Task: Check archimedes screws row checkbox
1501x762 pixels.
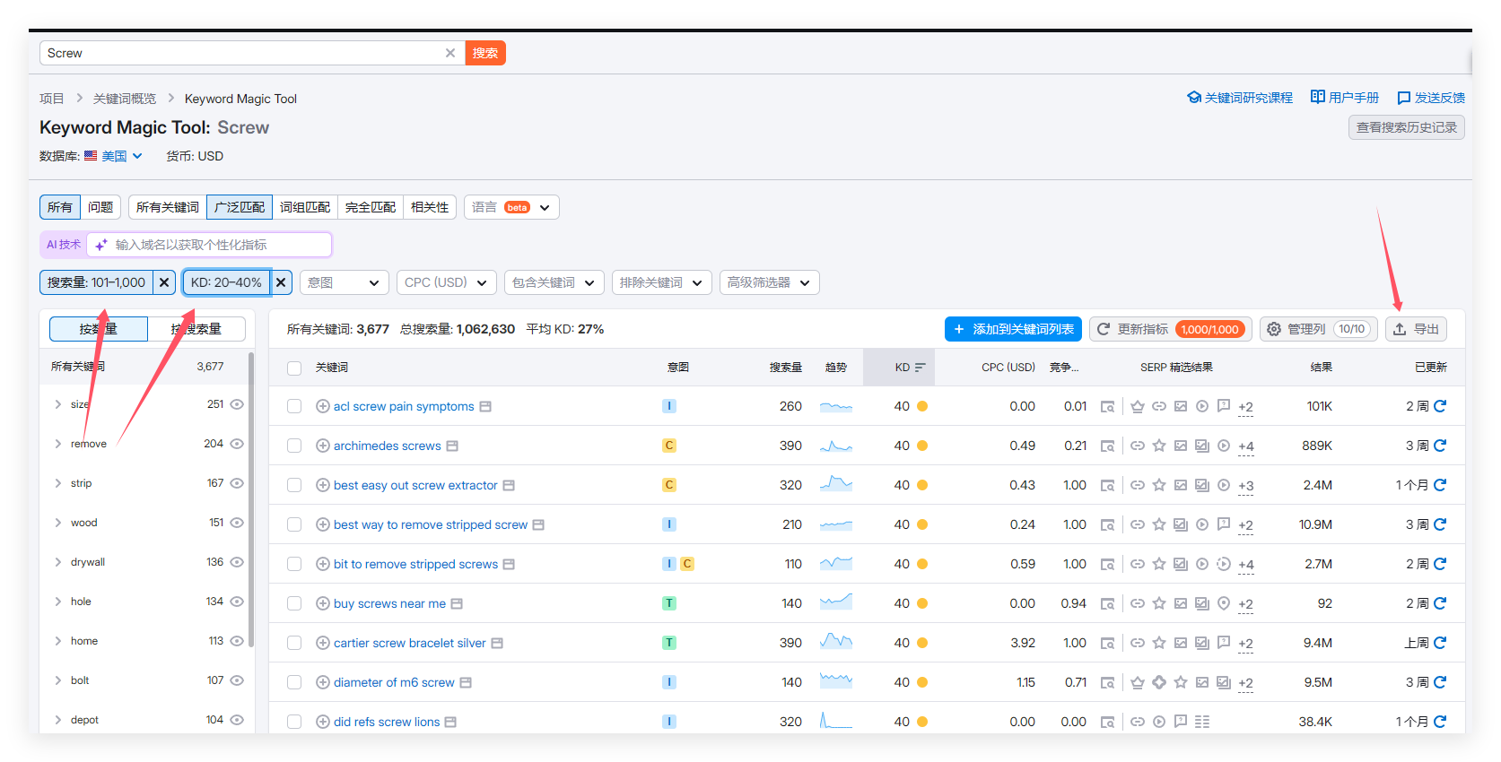Action: [x=294, y=446]
